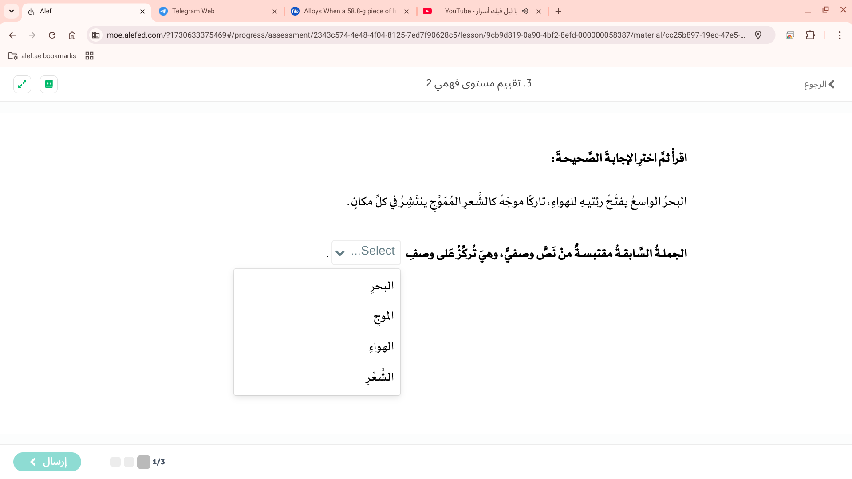Click the browser home icon
The image size is (852, 479).
(x=72, y=35)
